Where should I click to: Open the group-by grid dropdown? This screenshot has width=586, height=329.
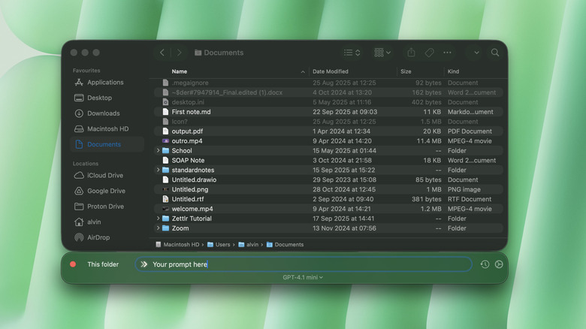(382, 53)
